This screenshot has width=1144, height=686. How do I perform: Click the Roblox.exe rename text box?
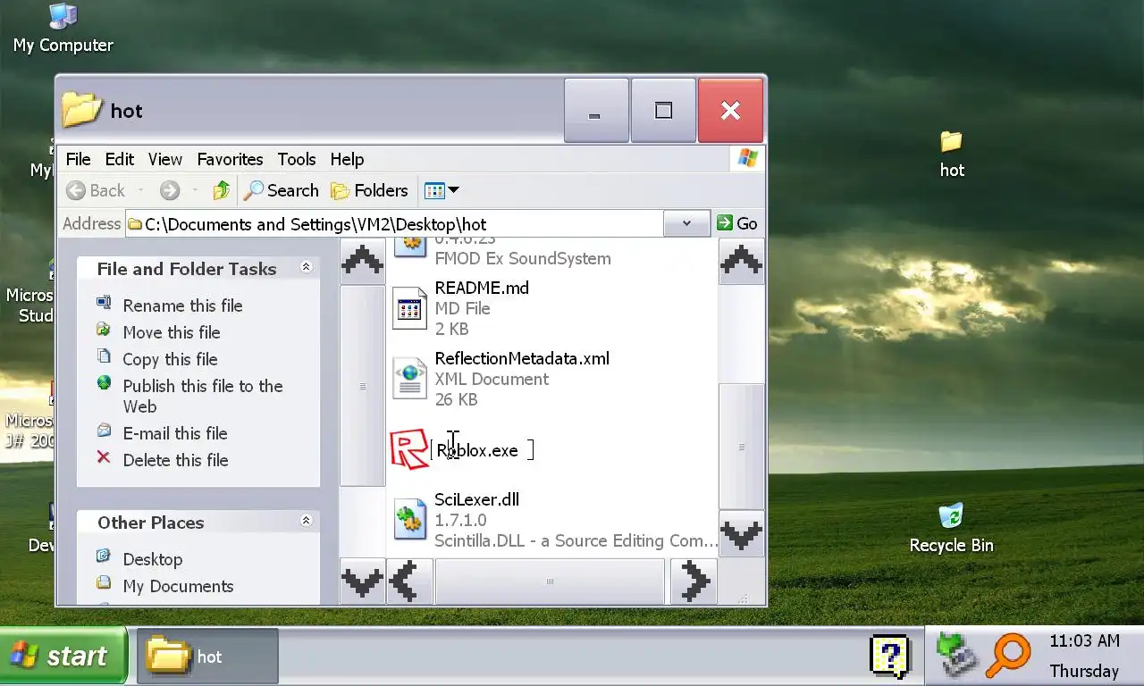[482, 450]
